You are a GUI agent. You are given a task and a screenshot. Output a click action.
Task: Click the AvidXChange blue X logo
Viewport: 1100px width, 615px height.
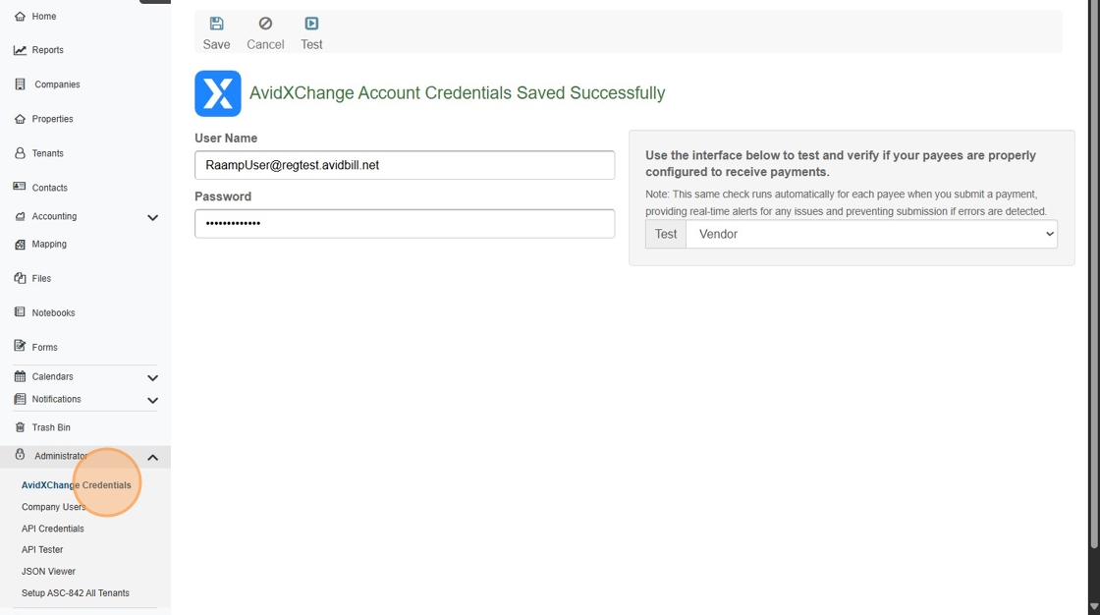pyautogui.click(x=218, y=93)
